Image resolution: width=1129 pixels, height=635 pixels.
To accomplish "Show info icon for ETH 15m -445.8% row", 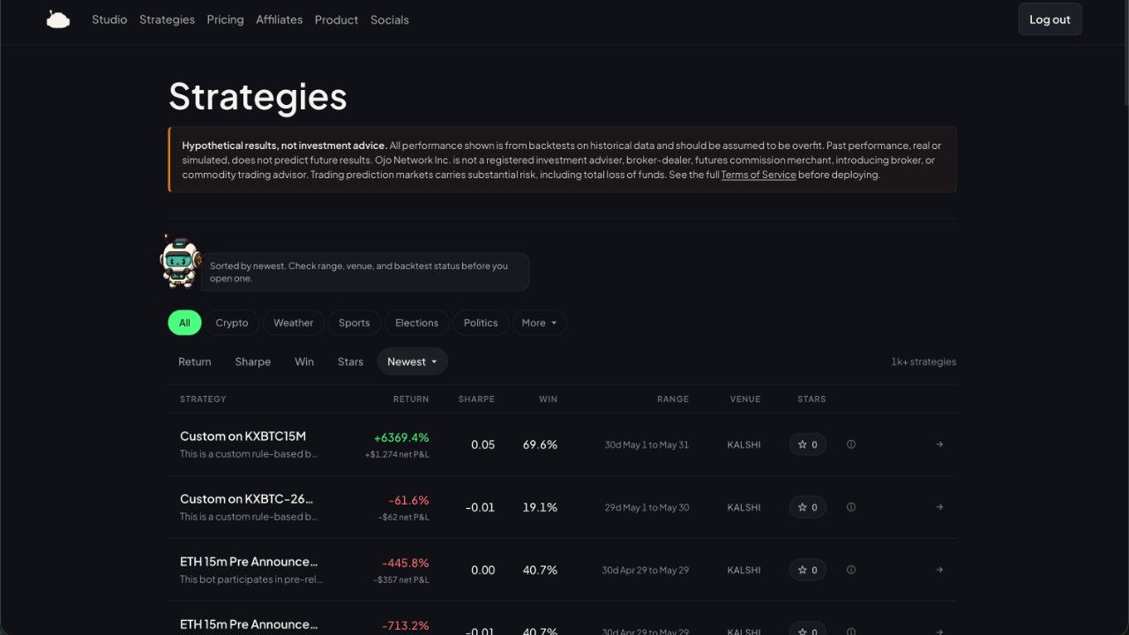I will pos(851,570).
